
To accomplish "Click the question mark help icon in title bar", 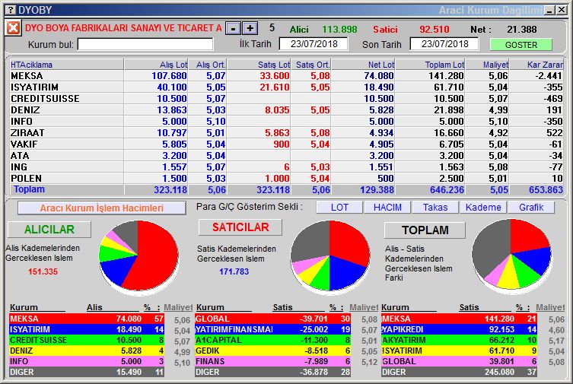I will 11,10.
